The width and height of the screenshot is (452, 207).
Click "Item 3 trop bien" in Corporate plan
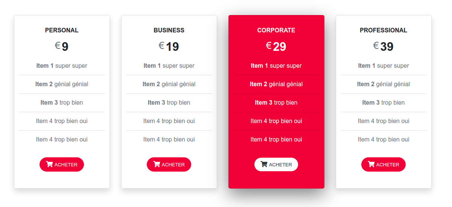[276, 102]
